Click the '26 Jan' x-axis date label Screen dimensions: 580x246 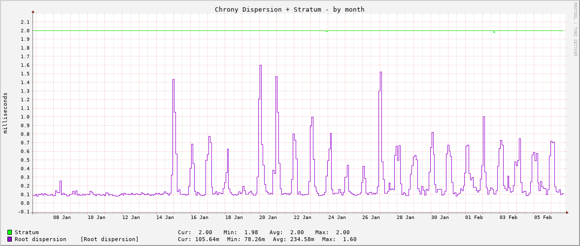372,218
